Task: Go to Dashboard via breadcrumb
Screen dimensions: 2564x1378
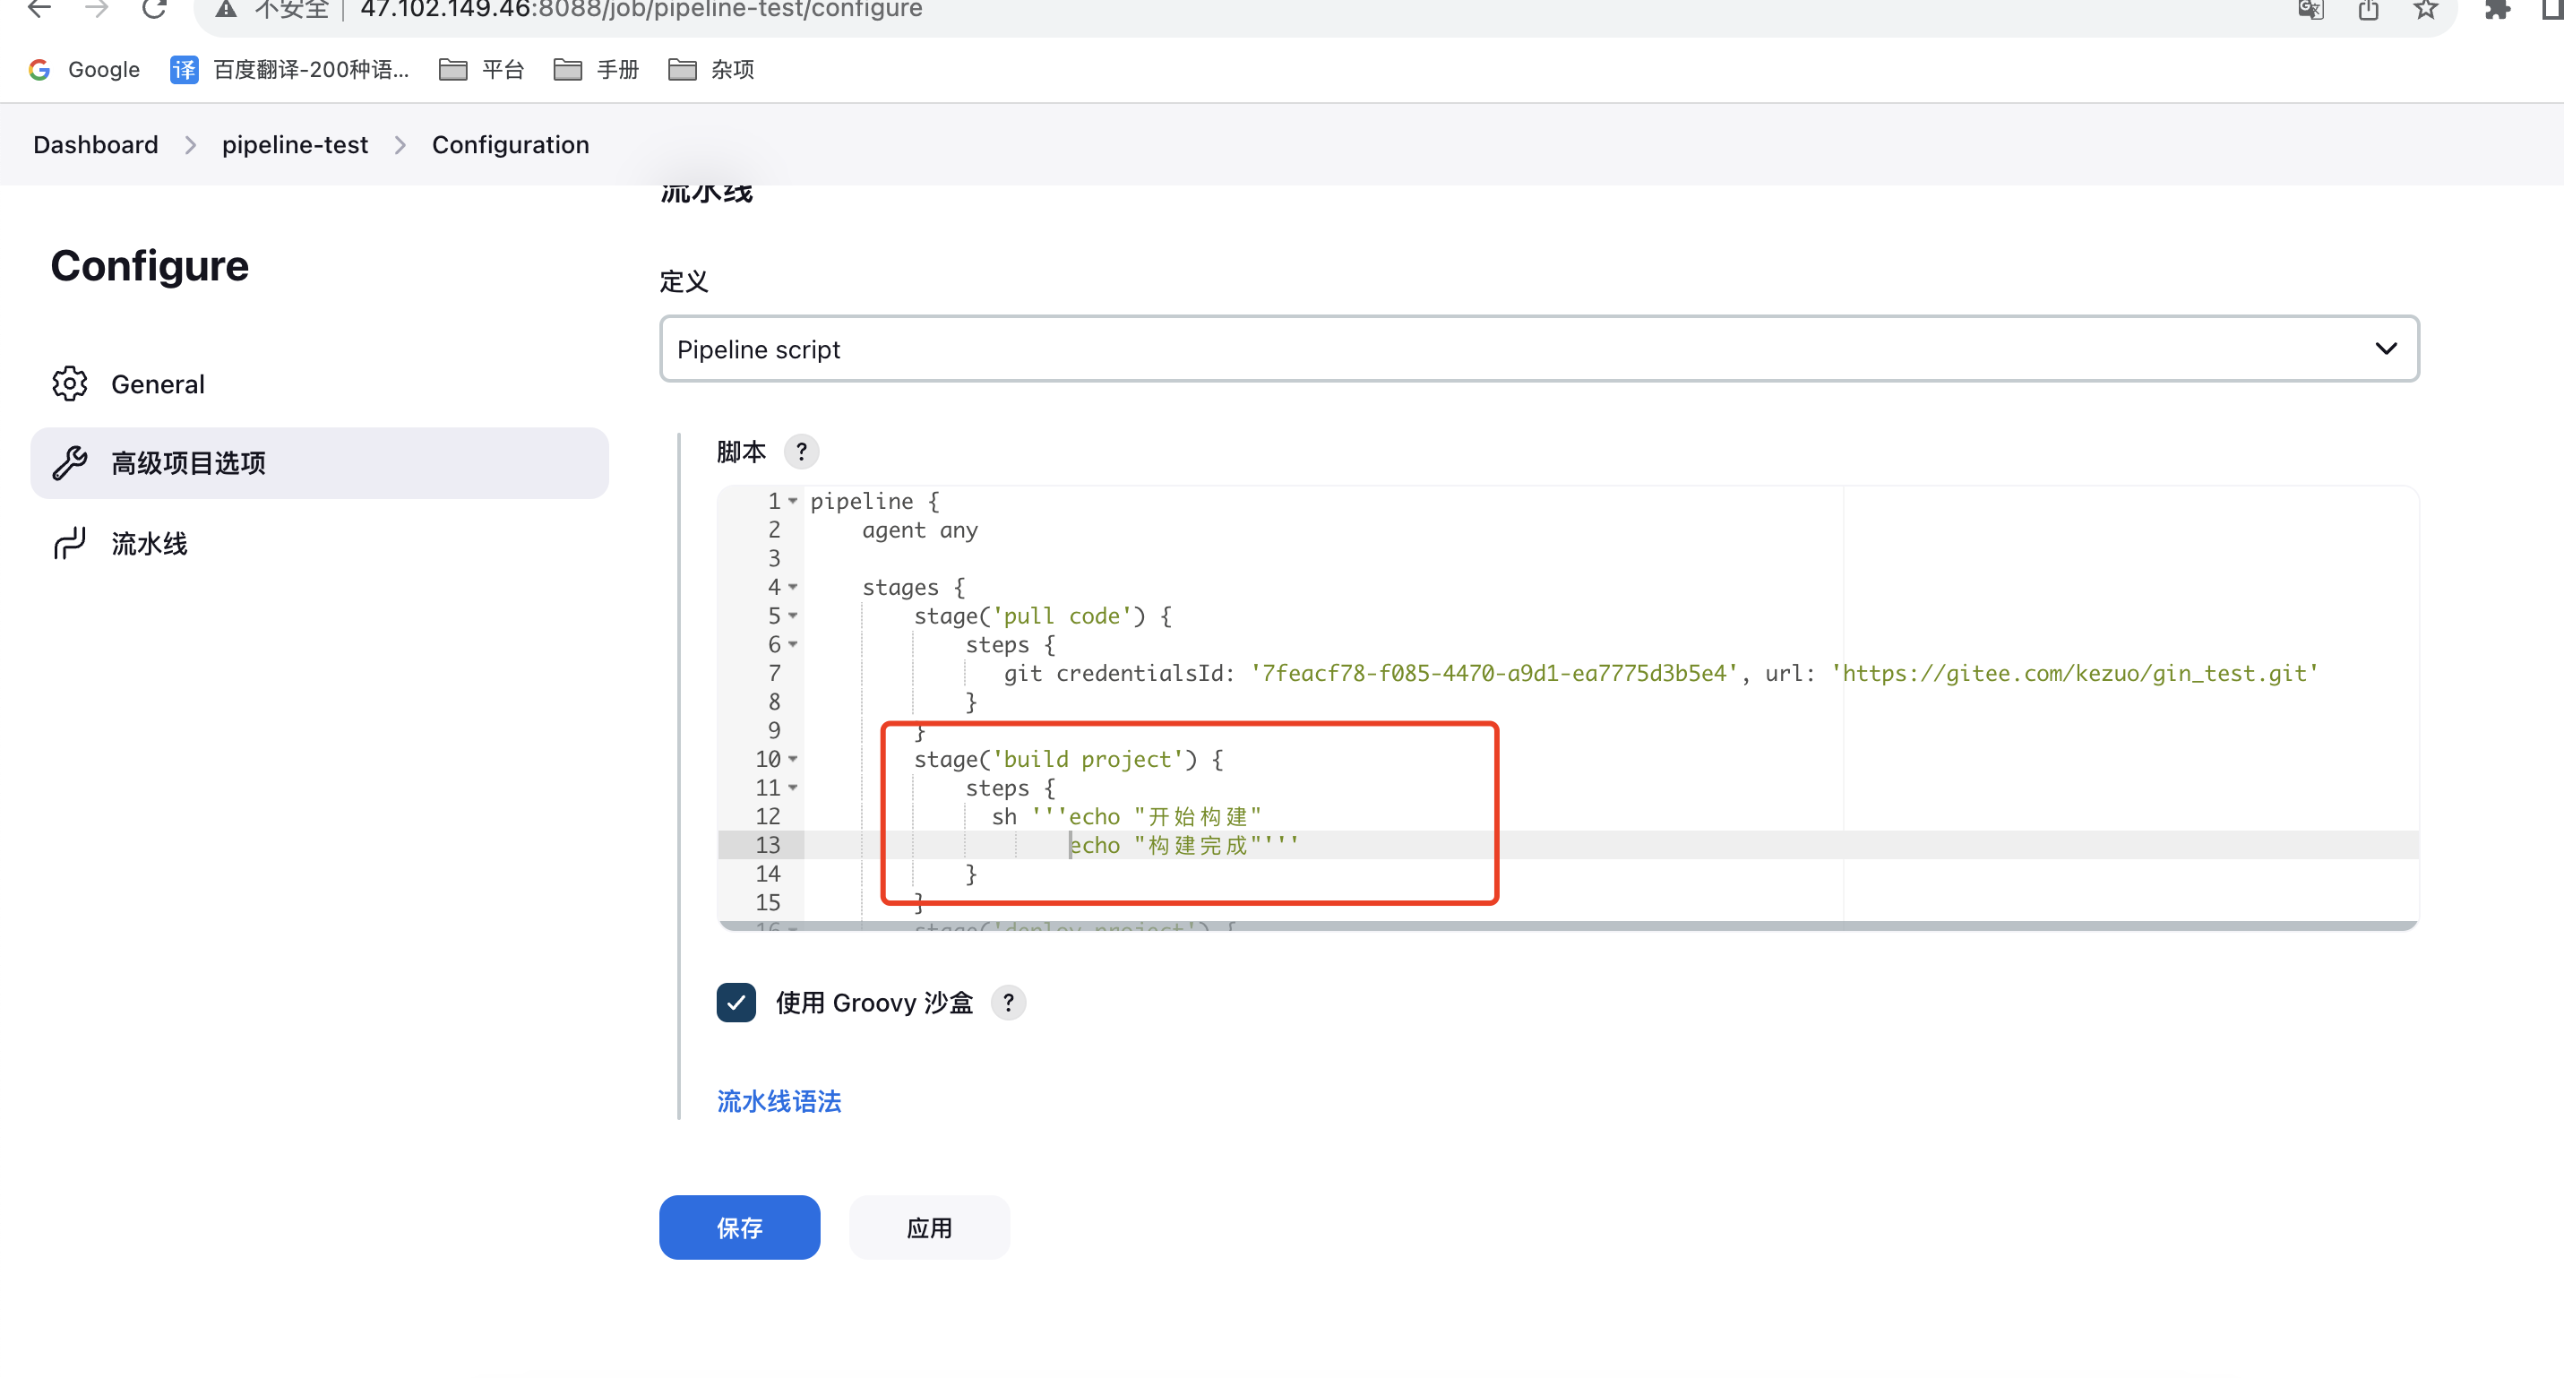Action: (96, 145)
